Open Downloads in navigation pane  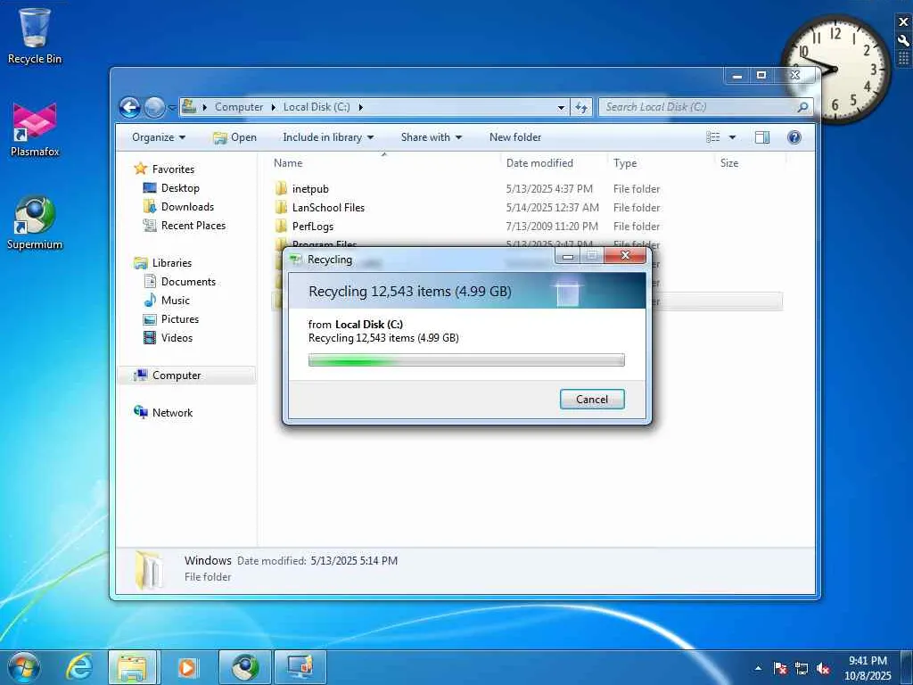pos(187,207)
